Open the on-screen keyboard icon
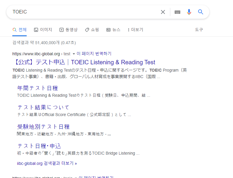This screenshot has height=178, width=233. 177,12
